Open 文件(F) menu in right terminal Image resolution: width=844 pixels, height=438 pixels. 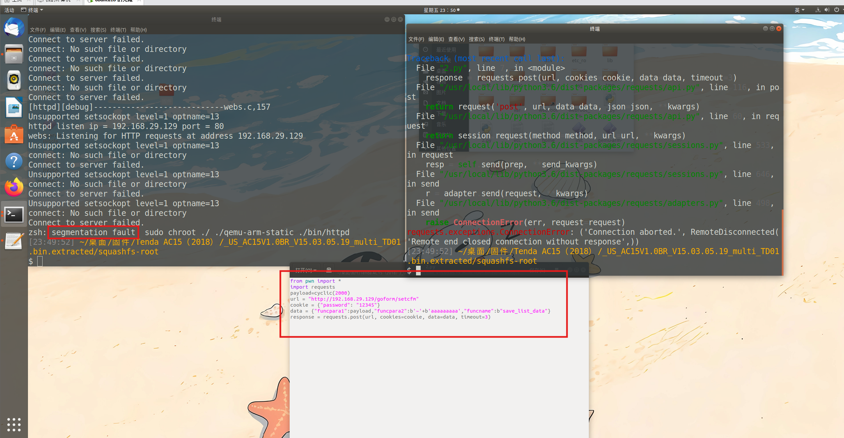416,39
